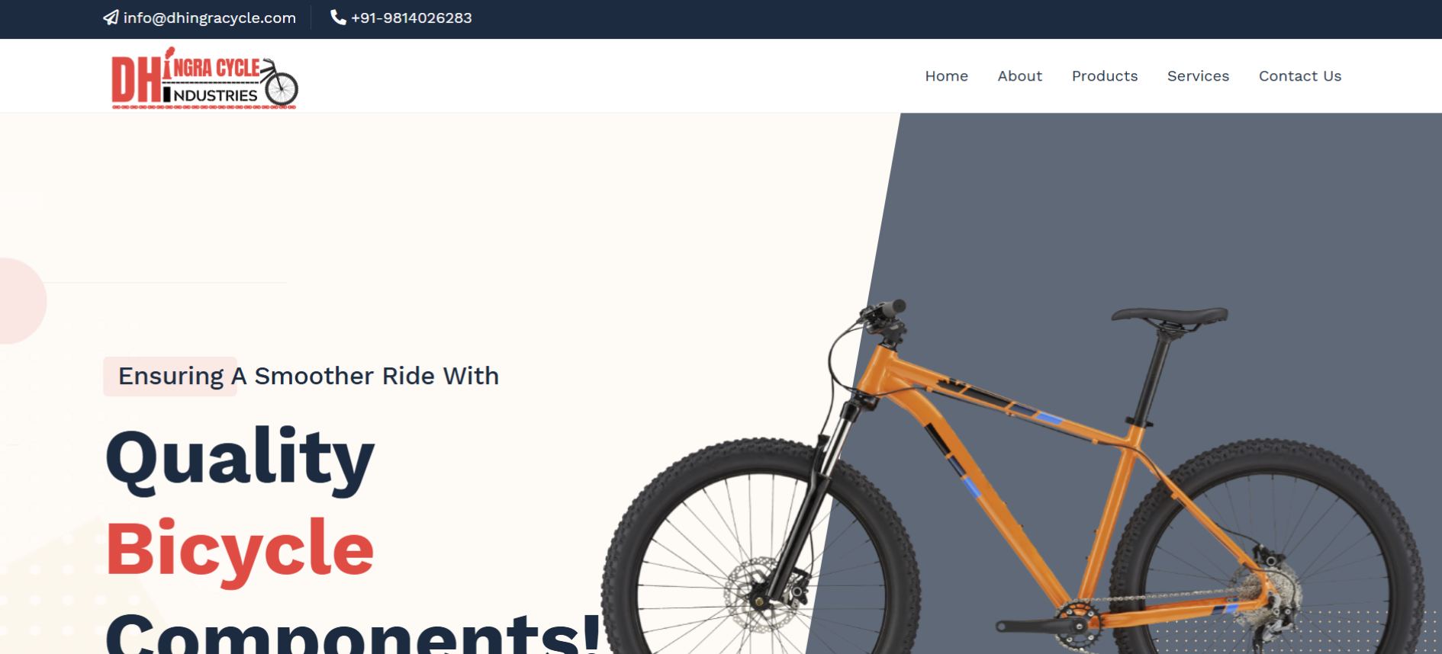The height and width of the screenshot is (654, 1442).
Task: Open the About page
Action: point(1019,76)
